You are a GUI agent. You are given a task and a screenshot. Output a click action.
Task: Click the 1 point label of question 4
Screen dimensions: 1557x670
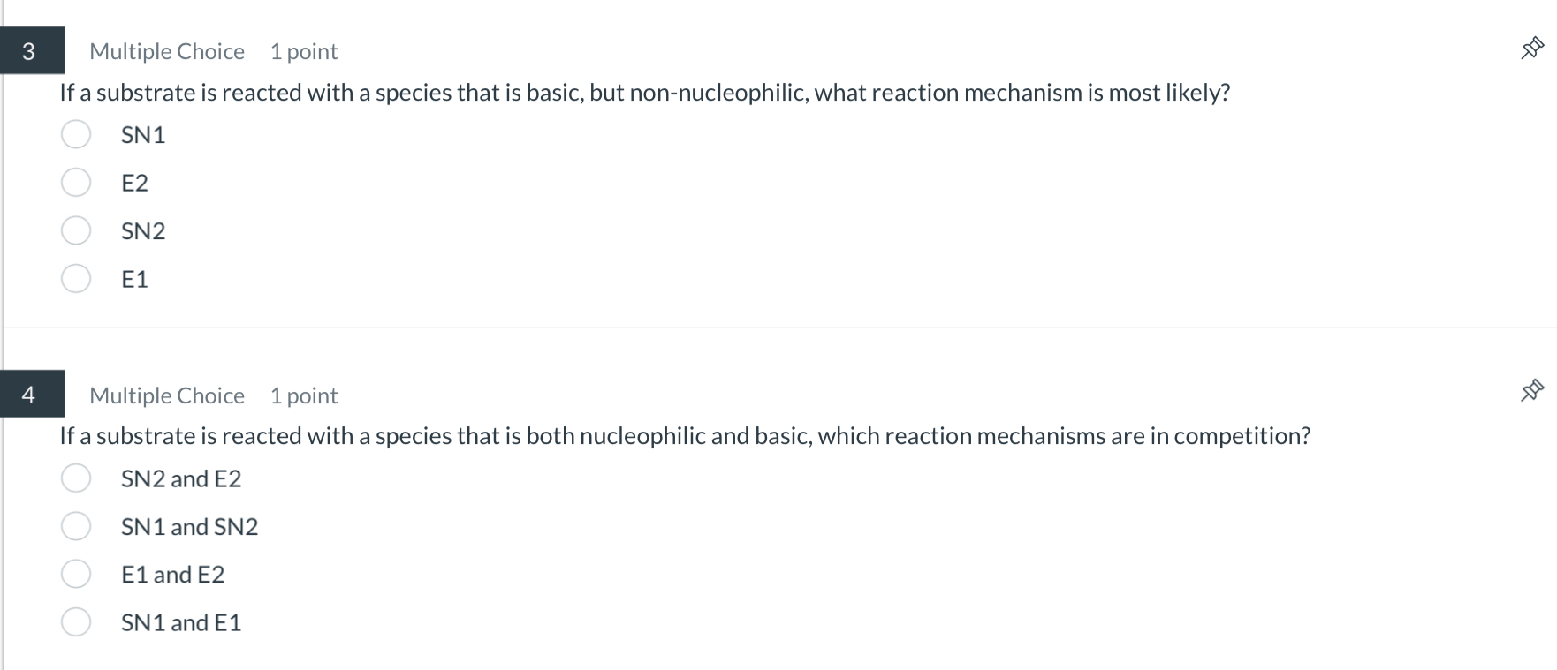coord(304,395)
